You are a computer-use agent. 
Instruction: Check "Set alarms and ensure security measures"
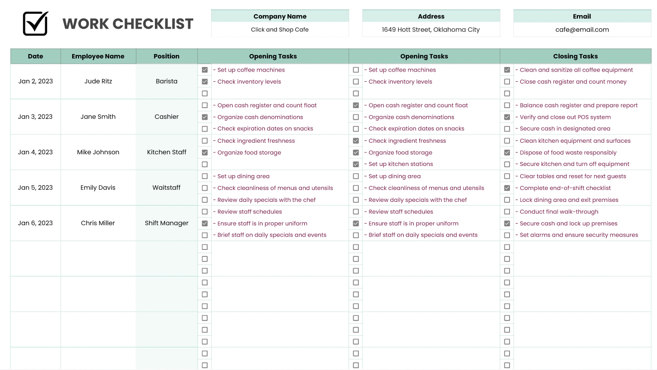click(507, 235)
